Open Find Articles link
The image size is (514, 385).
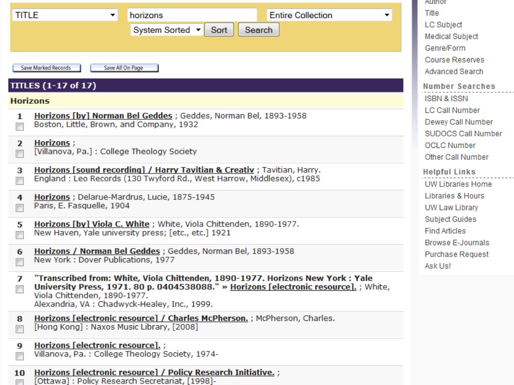(445, 231)
